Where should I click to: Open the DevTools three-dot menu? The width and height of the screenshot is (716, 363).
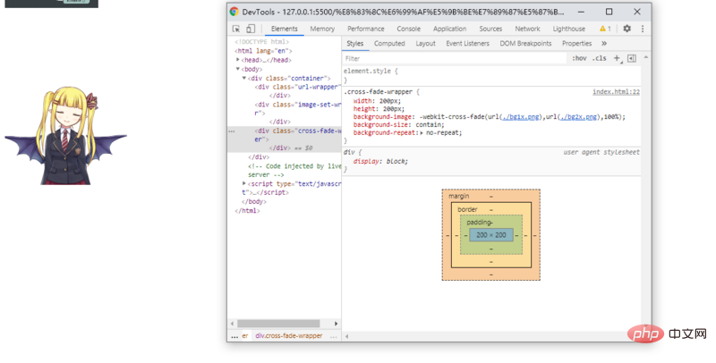(x=642, y=29)
